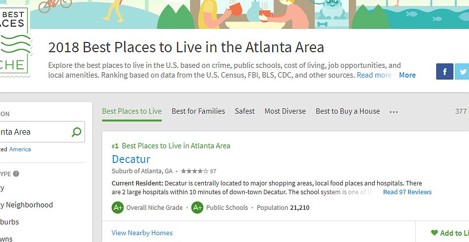Click the Overall Niche Grade A+ badge
The width and height of the screenshot is (469, 242).
[x=118, y=207]
